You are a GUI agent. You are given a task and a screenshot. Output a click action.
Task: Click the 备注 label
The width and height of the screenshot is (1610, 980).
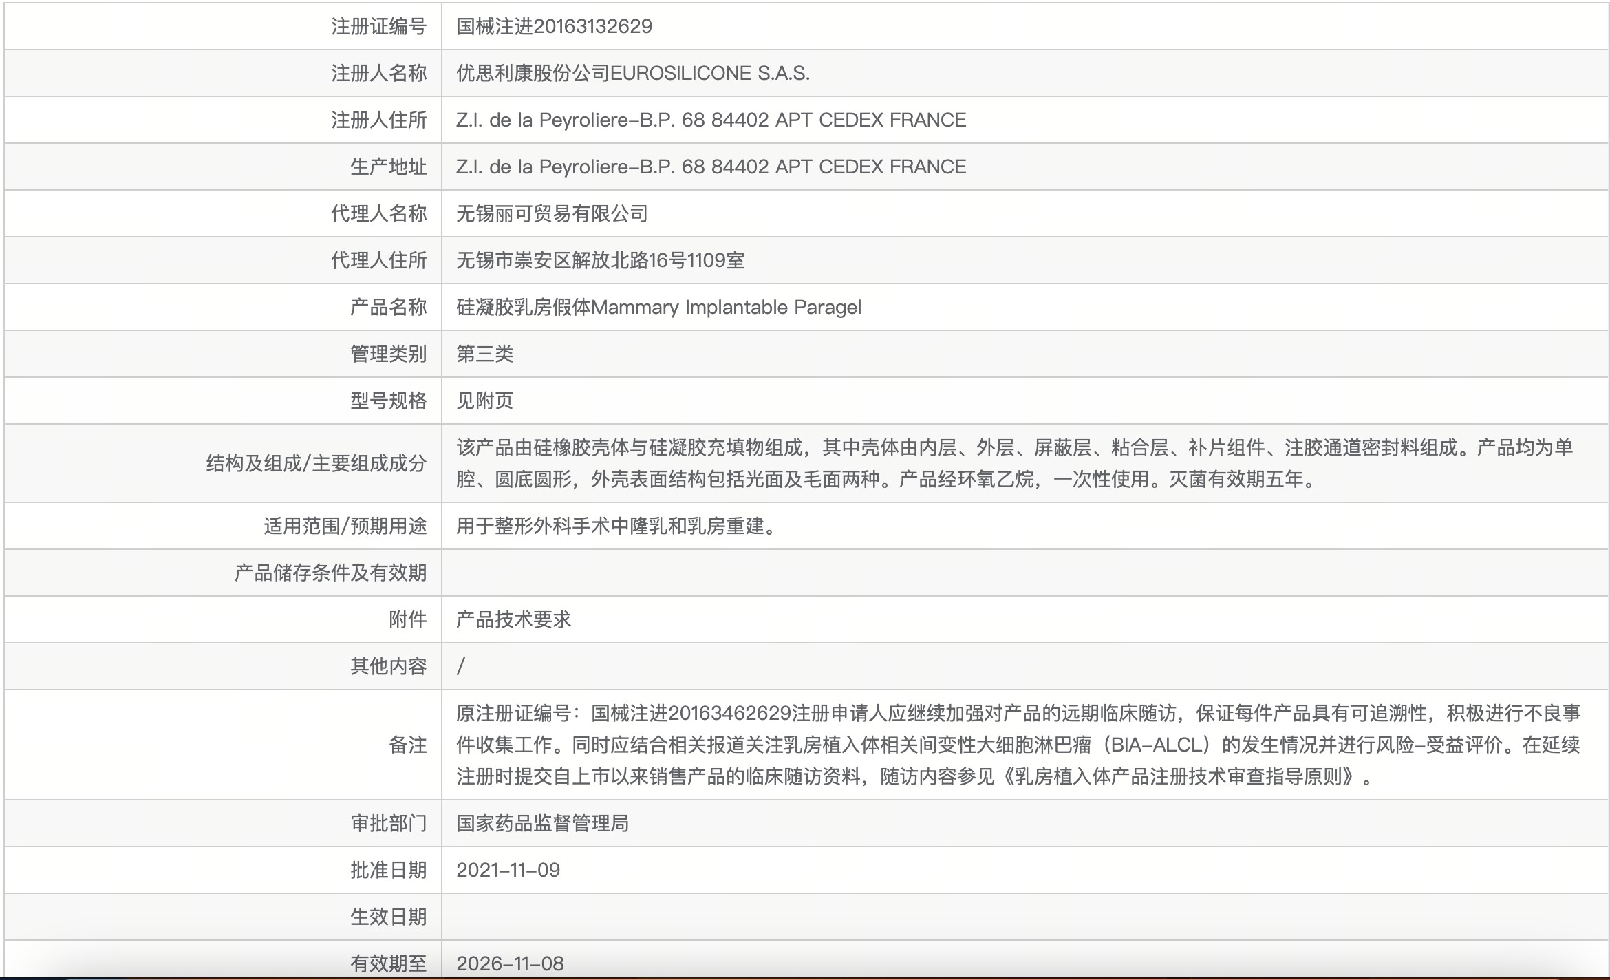point(408,745)
